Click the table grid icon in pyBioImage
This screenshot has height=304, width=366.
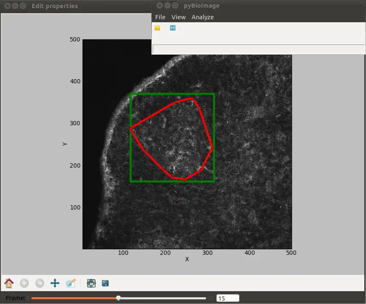(x=173, y=28)
